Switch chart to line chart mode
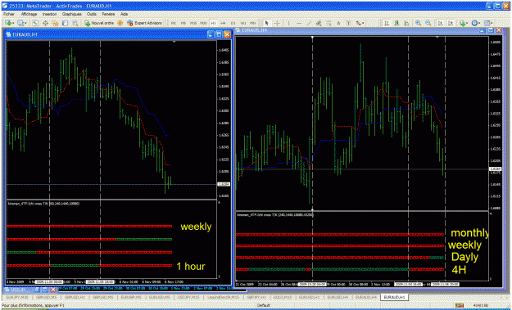The image size is (512, 310). tap(407, 23)
